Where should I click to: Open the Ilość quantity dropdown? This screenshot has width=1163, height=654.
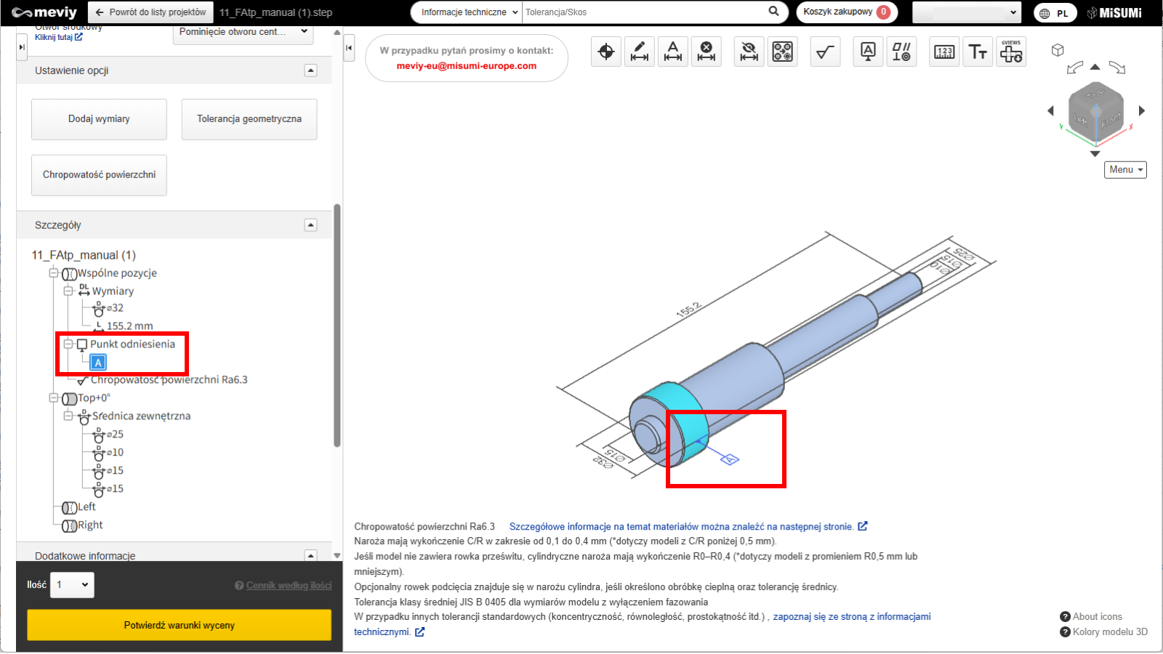(x=72, y=585)
